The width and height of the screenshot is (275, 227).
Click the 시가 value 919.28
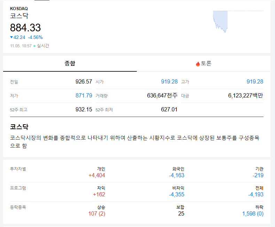[169, 81]
